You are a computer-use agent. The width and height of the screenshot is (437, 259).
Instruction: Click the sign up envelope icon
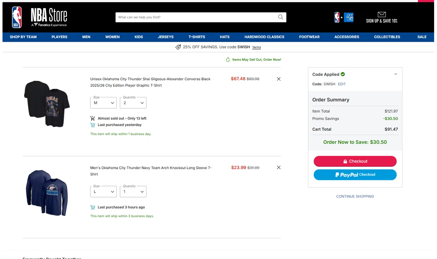382,15
